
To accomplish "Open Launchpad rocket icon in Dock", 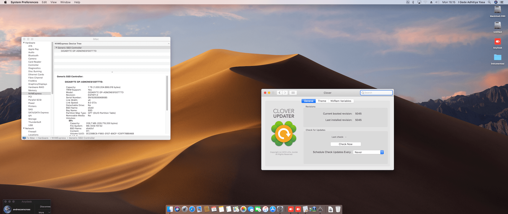I will 185,209.
